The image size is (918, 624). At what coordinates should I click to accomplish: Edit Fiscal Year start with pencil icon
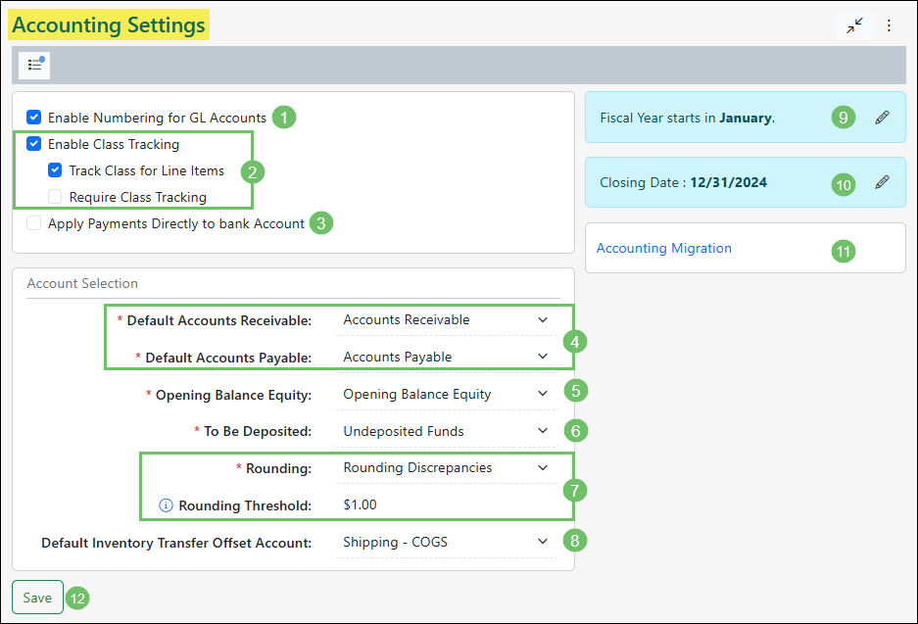pyautogui.click(x=883, y=118)
